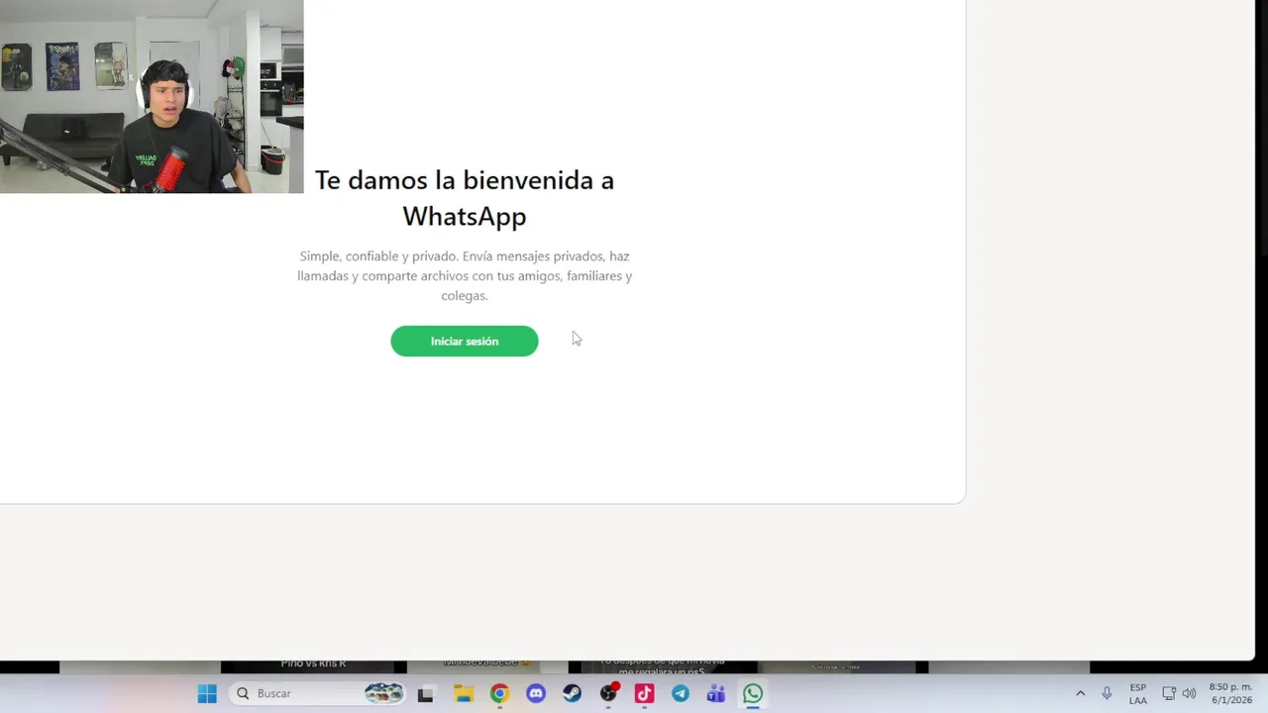Screen dimensions: 1268x713
Task: Click the webcam overlay video thumbnail
Action: tap(152, 96)
